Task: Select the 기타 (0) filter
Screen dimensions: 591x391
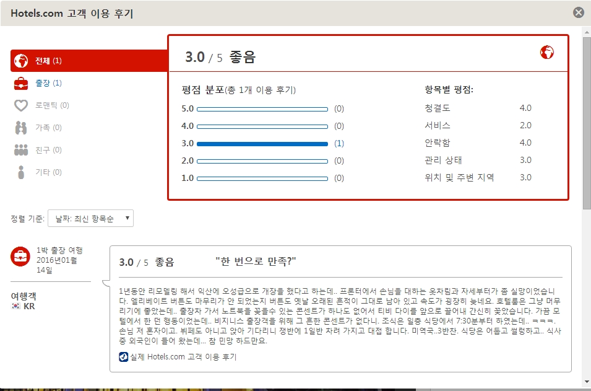Action: point(49,172)
